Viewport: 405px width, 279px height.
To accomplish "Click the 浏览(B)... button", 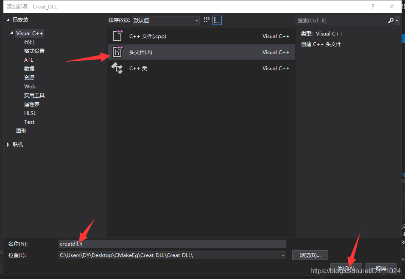I will point(310,255).
